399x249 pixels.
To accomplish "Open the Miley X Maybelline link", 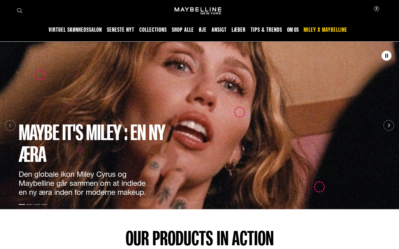I will click(325, 30).
